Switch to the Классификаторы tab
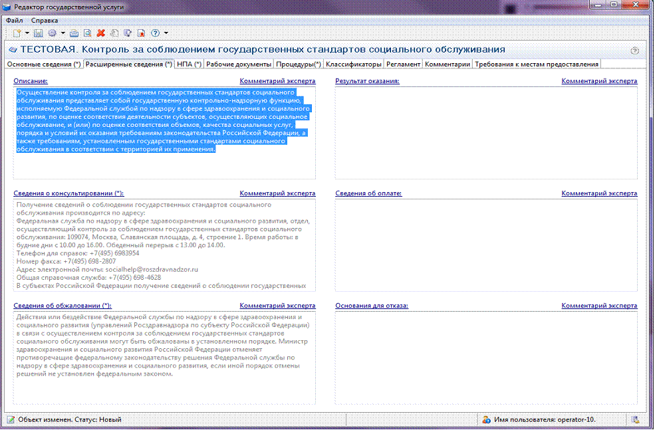Viewport: 655px width, 430px height. (353, 64)
